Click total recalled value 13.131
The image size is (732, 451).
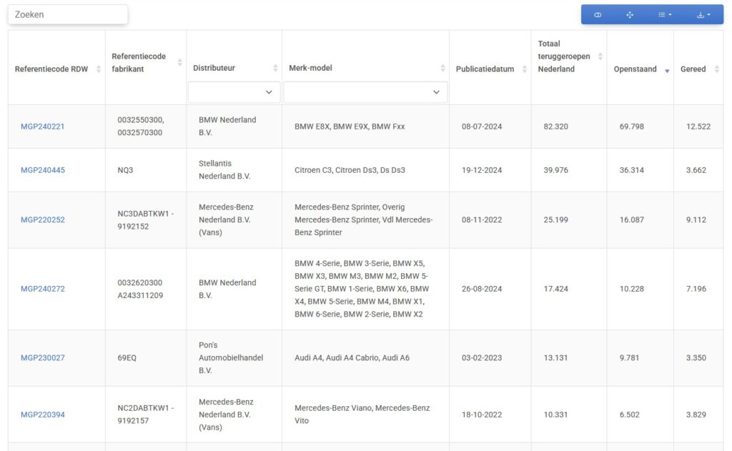pyautogui.click(x=555, y=357)
